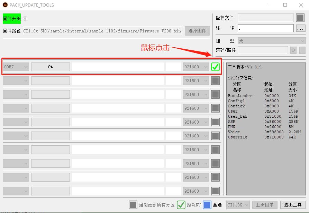309x213 pixels.
Task: Open the 921600 dropdown on last port row
Action: (x=196, y=191)
